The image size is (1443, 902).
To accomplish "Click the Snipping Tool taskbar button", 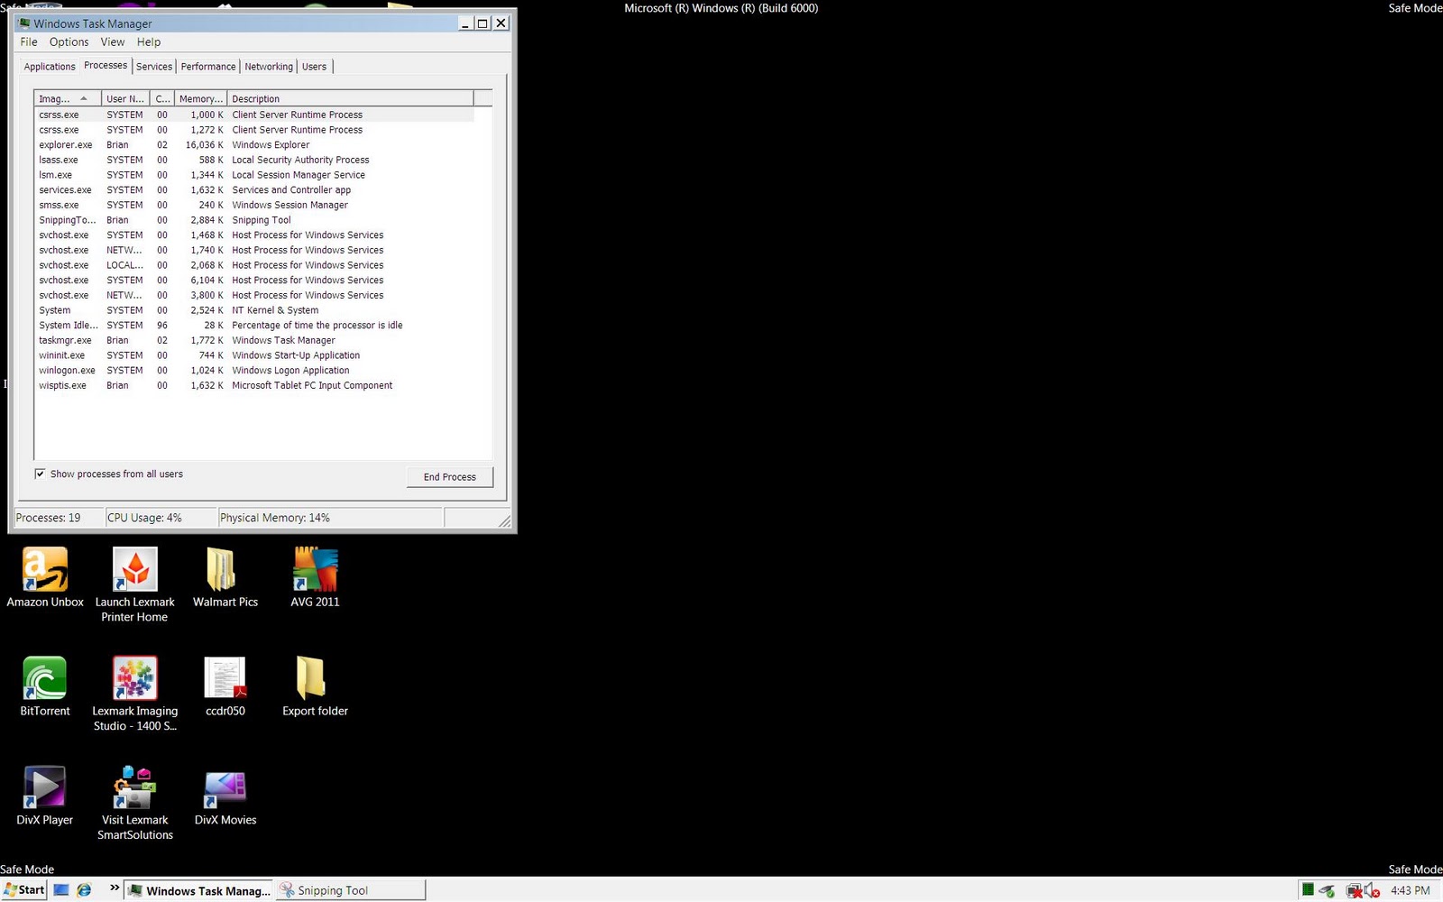I will tap(350, 890).
